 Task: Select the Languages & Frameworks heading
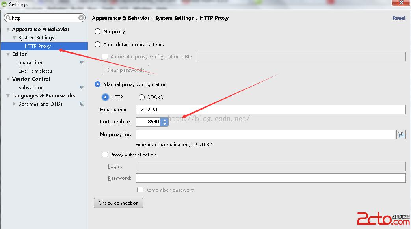43,96
